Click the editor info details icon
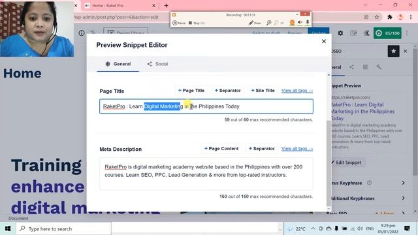 (x=82, y=33)
